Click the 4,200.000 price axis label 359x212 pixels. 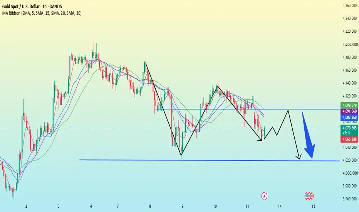[x=350, y=44]
